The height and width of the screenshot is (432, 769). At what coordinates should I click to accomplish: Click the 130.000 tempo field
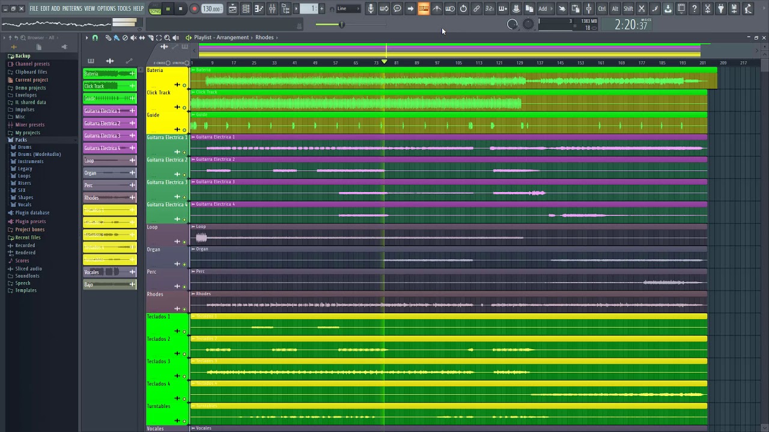(211, 9)
